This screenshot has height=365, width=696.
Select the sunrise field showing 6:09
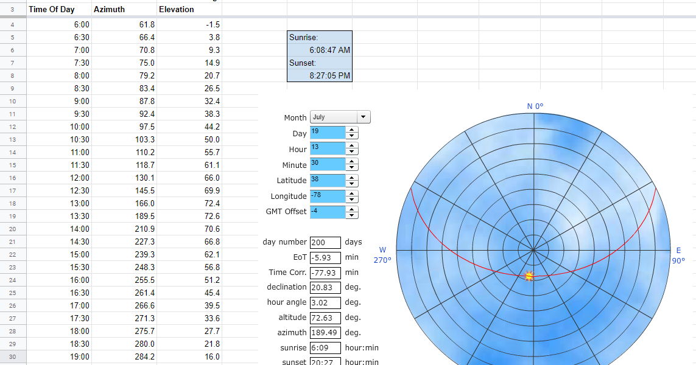[325, 348]
